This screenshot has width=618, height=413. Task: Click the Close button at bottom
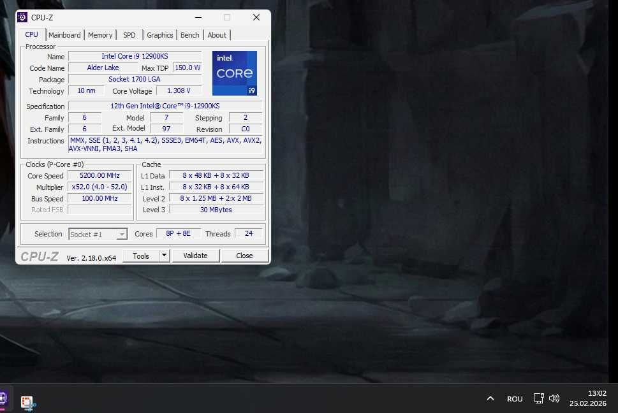pyautogui.click(x=244, y=256)
